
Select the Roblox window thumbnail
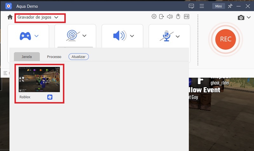[39, 79]
